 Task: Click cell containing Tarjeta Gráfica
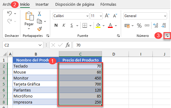(36, 84)
